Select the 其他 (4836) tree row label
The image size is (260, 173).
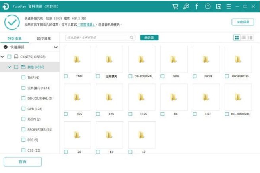(36, 67)
